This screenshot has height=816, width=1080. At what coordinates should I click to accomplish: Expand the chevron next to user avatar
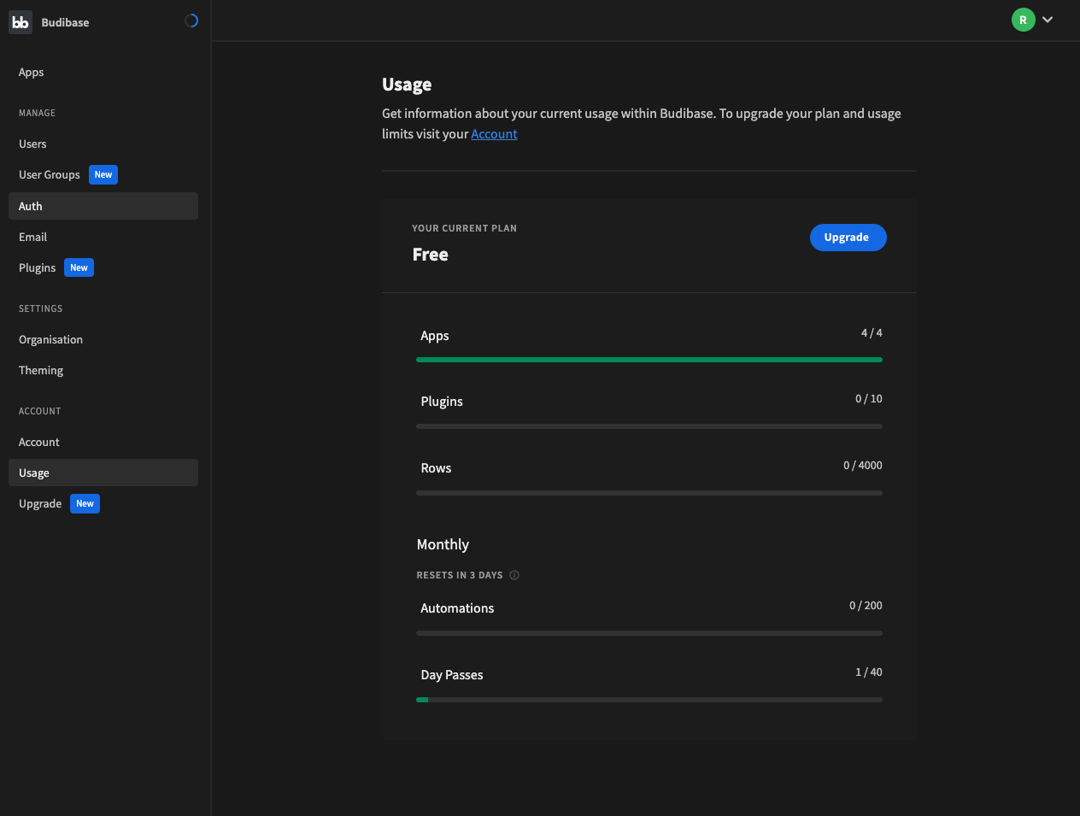click(1048, 20)
